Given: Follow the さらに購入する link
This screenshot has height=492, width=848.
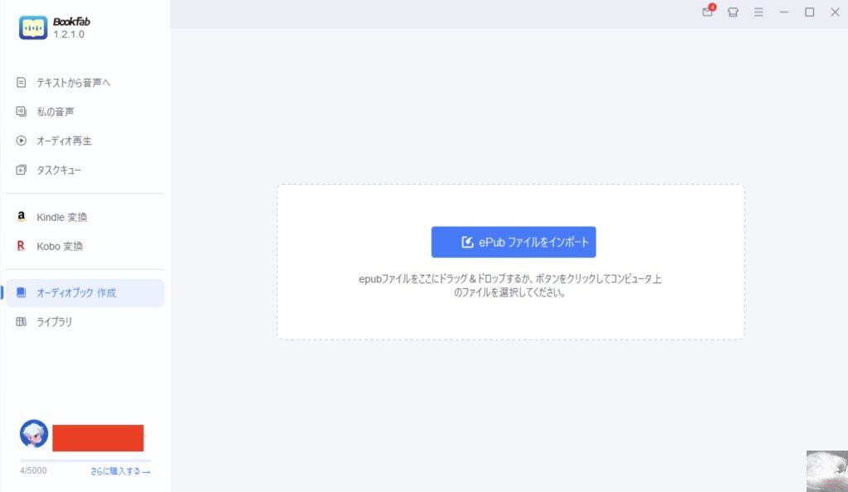Looking at the screenshot, I should [x=120, y=471].
